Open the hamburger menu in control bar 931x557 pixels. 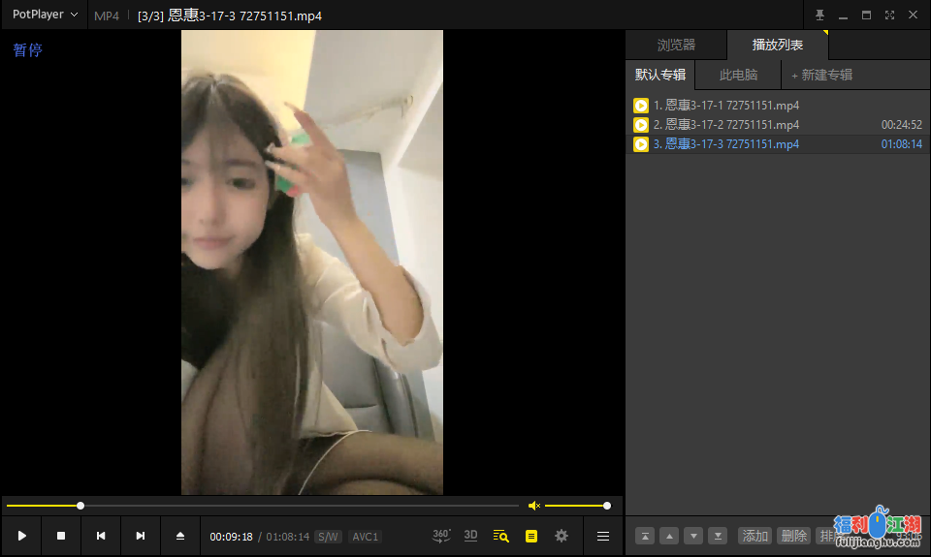(603, 536)
